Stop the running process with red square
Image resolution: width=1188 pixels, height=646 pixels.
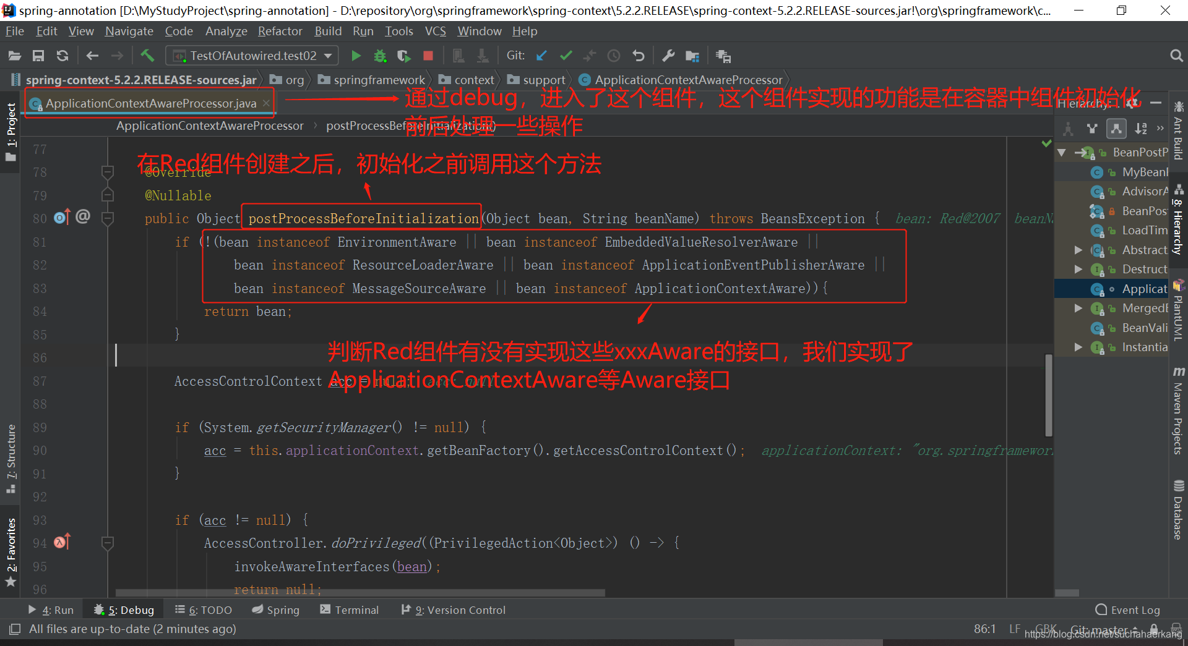(x=428, y=56)
